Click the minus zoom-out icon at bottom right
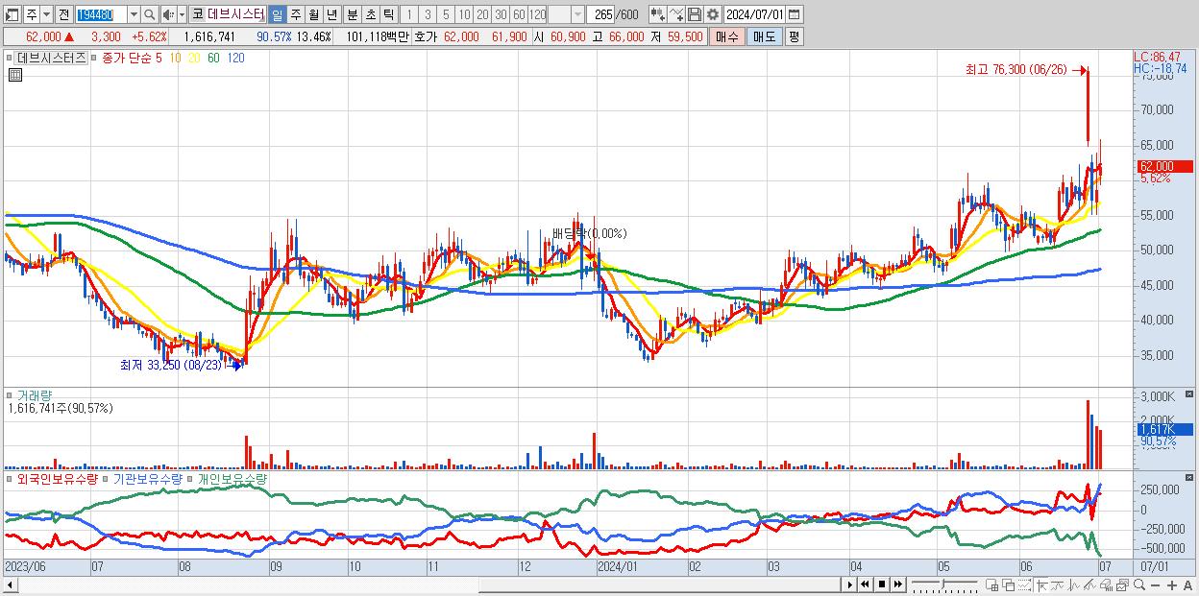 tap(1155, 585)
